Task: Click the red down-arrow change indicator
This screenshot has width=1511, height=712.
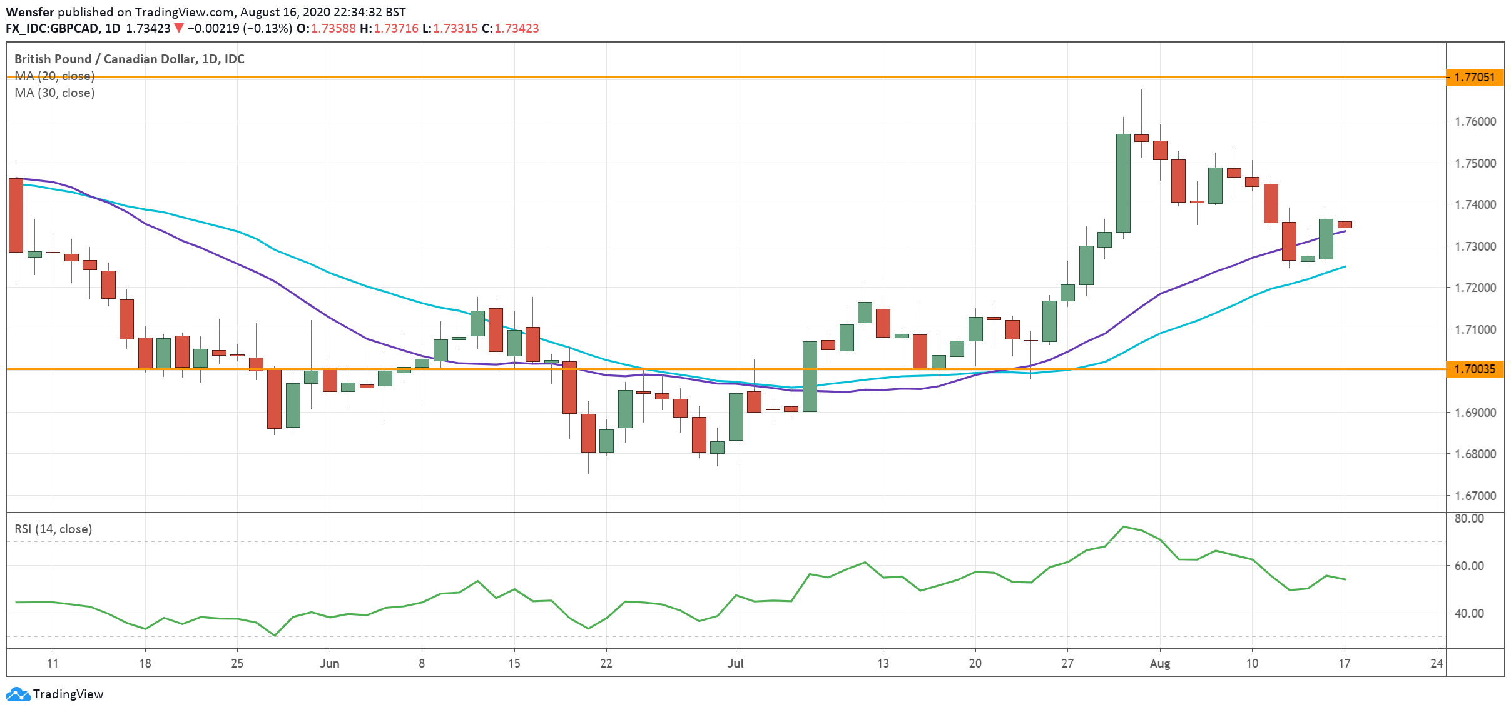Action: (x=179, y=28)
